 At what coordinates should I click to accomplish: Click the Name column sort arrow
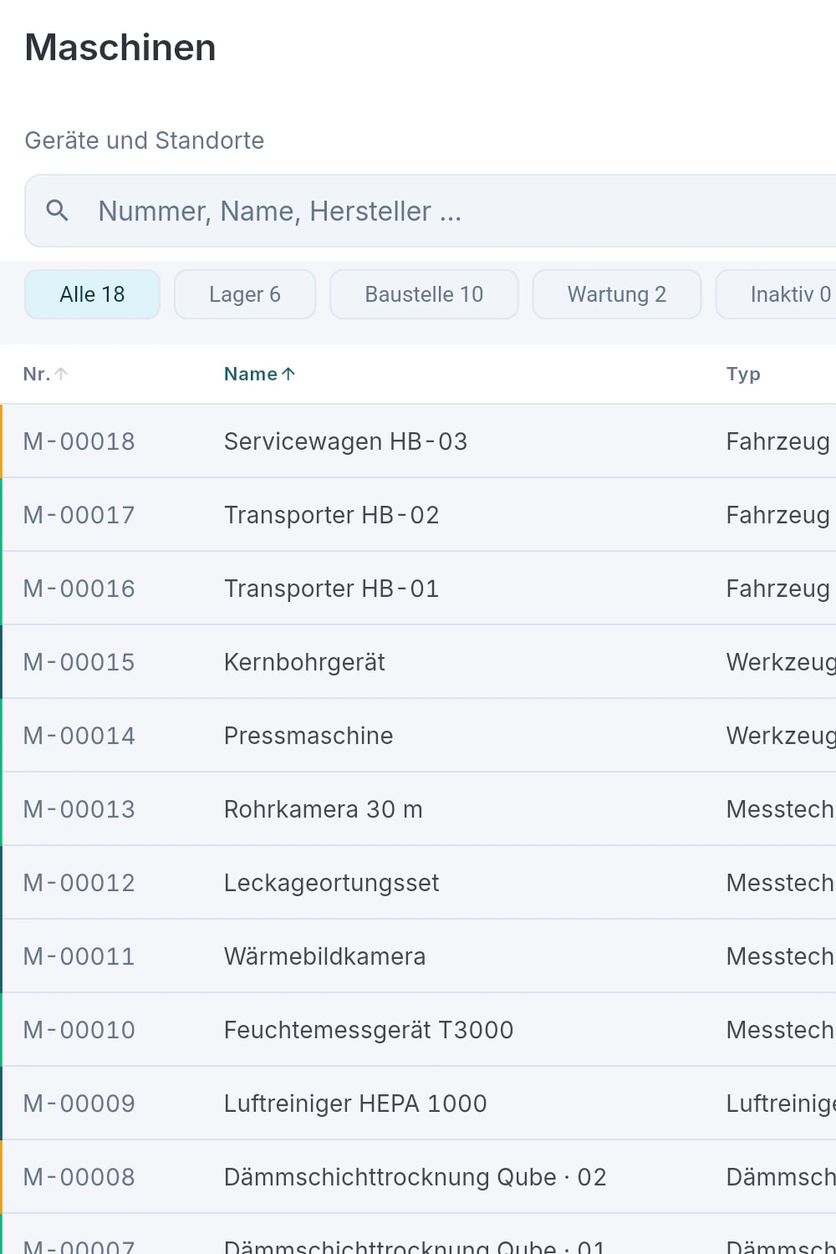(288, 375)
